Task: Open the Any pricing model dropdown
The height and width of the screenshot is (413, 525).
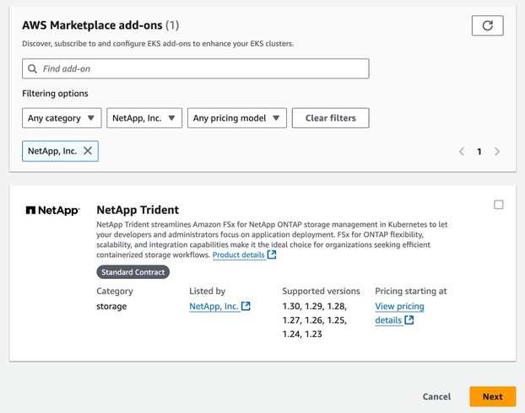Action: (x=237, y=118)
